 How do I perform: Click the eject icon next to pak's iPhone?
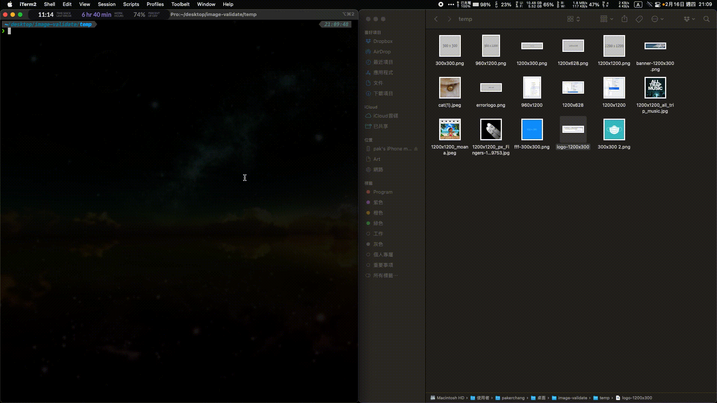pyautogui.click(x=416, y=149)
